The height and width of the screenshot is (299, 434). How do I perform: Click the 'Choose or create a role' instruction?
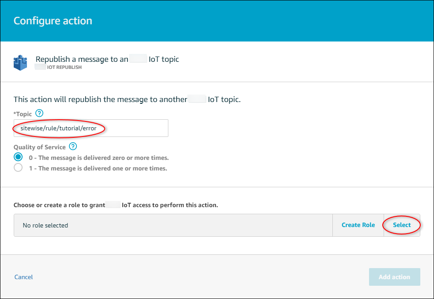coord(115,205)
